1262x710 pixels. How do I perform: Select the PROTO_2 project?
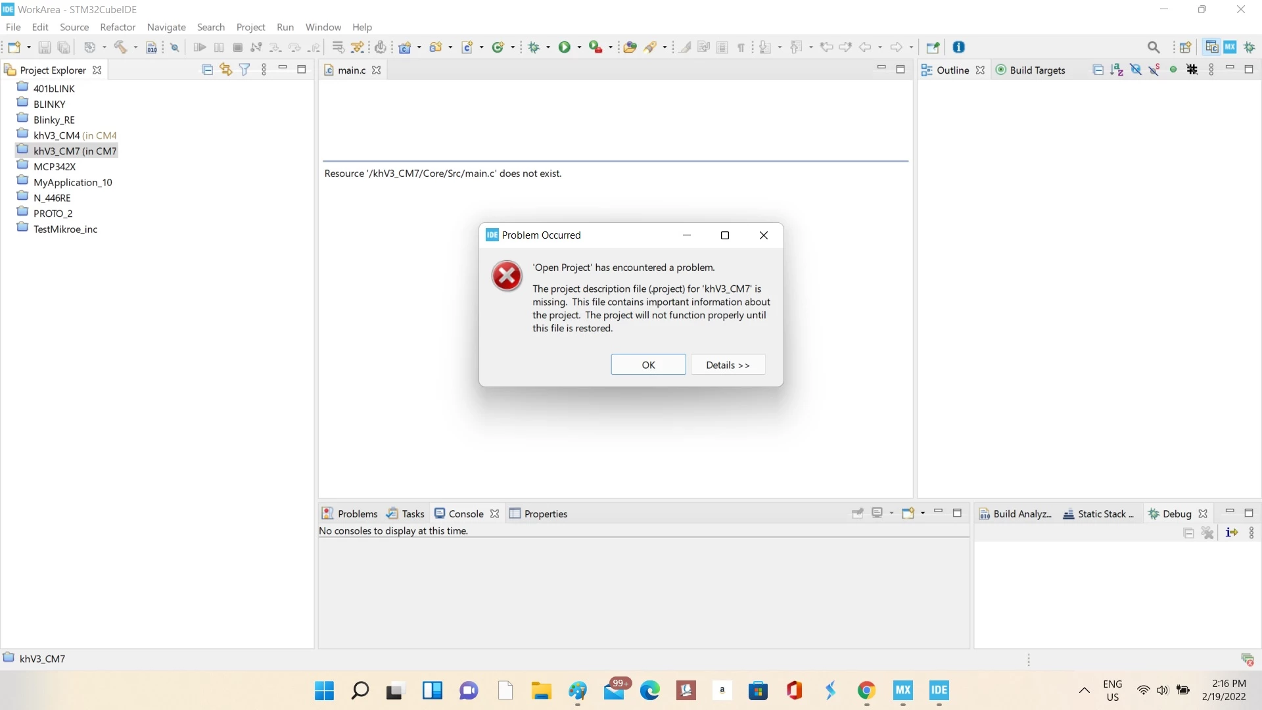(45, 214)
